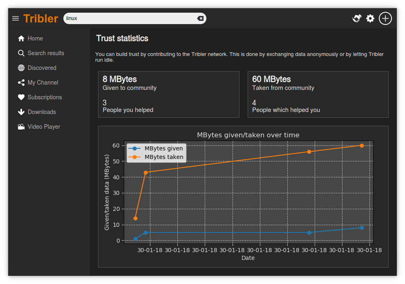
Task: Open Subscriptions page
Action: [45, 97]
